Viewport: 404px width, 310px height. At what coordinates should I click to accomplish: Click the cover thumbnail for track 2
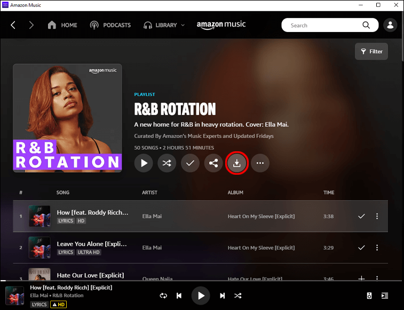point(39,248)
